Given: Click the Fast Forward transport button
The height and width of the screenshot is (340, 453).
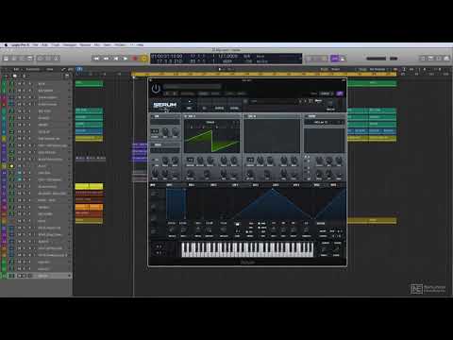Looking at the screenshot, I should 106,59.
